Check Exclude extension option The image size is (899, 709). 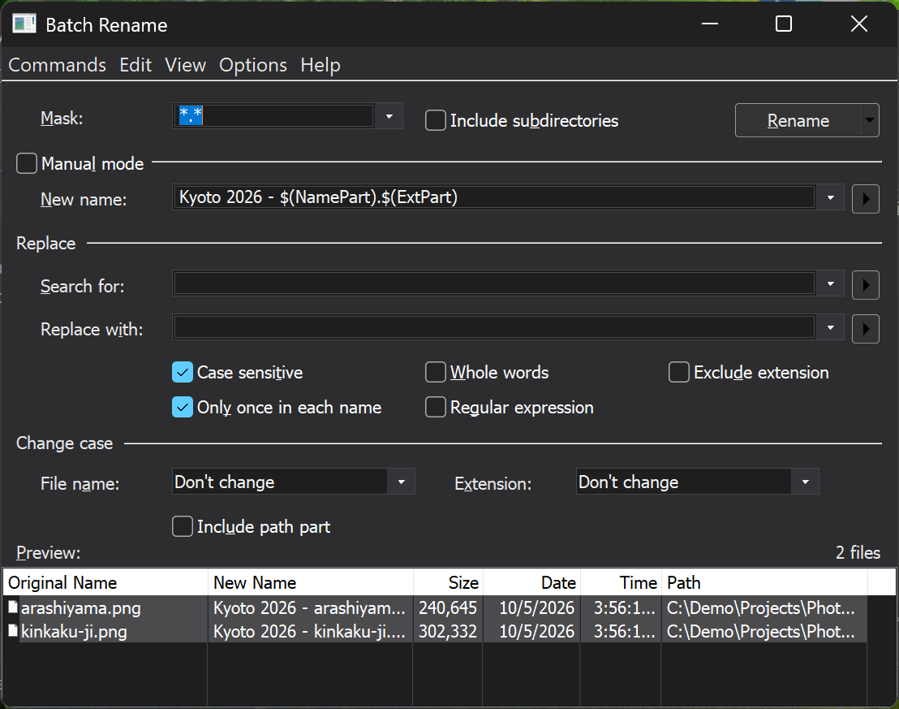[x=679, y=372]
